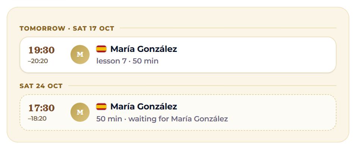Open the confirmed lesson card for Saturday 17 October
This screenshot has height=149, width=356.
tap(178, 55)
